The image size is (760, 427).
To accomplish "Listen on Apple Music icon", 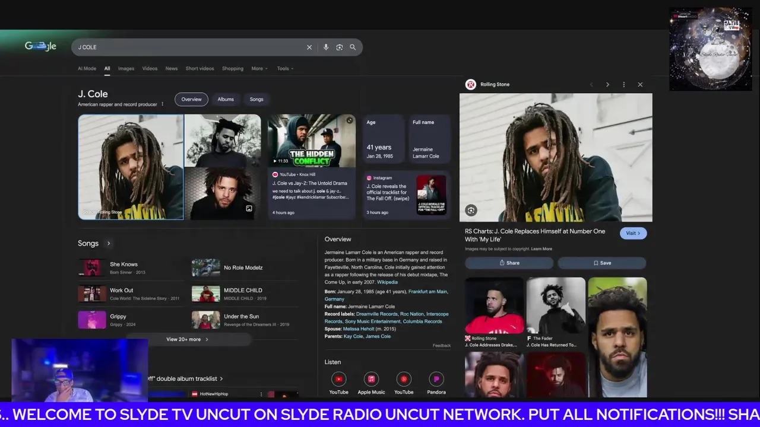I will pyautogui.click(x=371, y=379).
